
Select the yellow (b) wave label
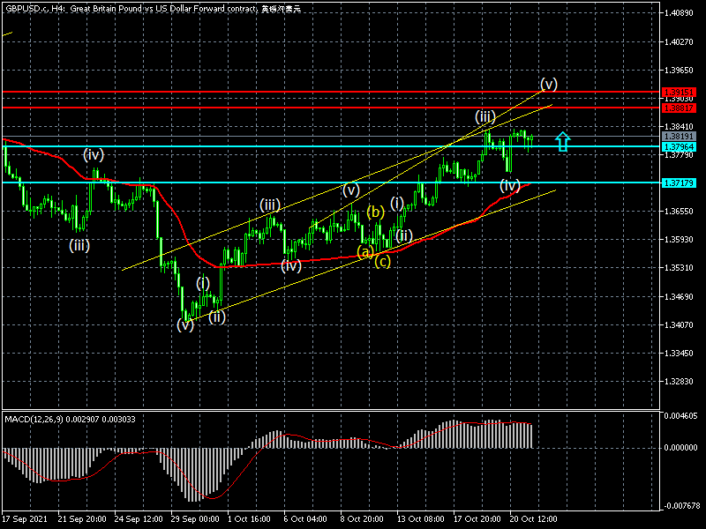pyautogui.click(x=375, y=212)
